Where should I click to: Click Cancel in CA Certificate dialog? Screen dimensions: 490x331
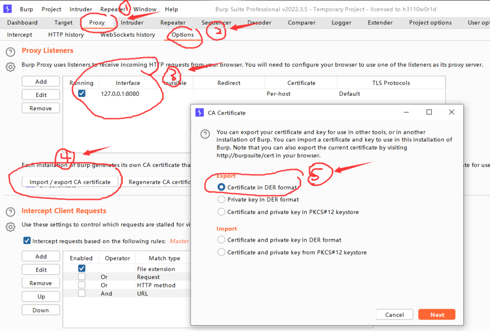[x=394, y=315]
